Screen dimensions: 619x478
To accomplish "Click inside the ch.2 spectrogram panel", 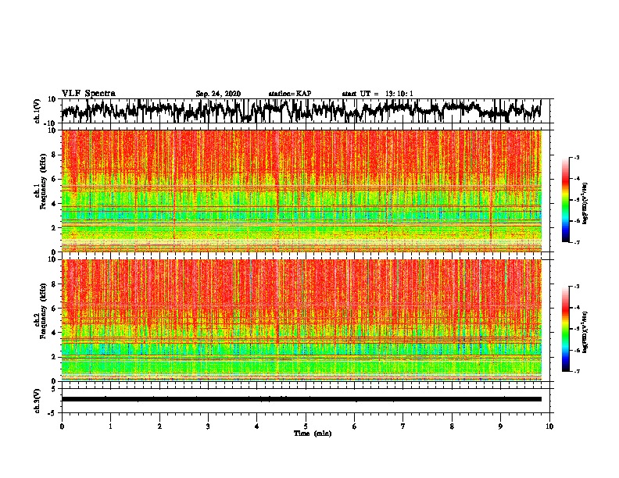I will [301, 320].
